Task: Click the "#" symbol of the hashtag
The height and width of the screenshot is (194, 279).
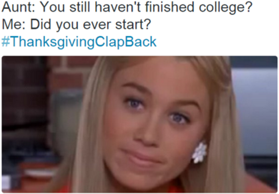Action: coord(6,42)
